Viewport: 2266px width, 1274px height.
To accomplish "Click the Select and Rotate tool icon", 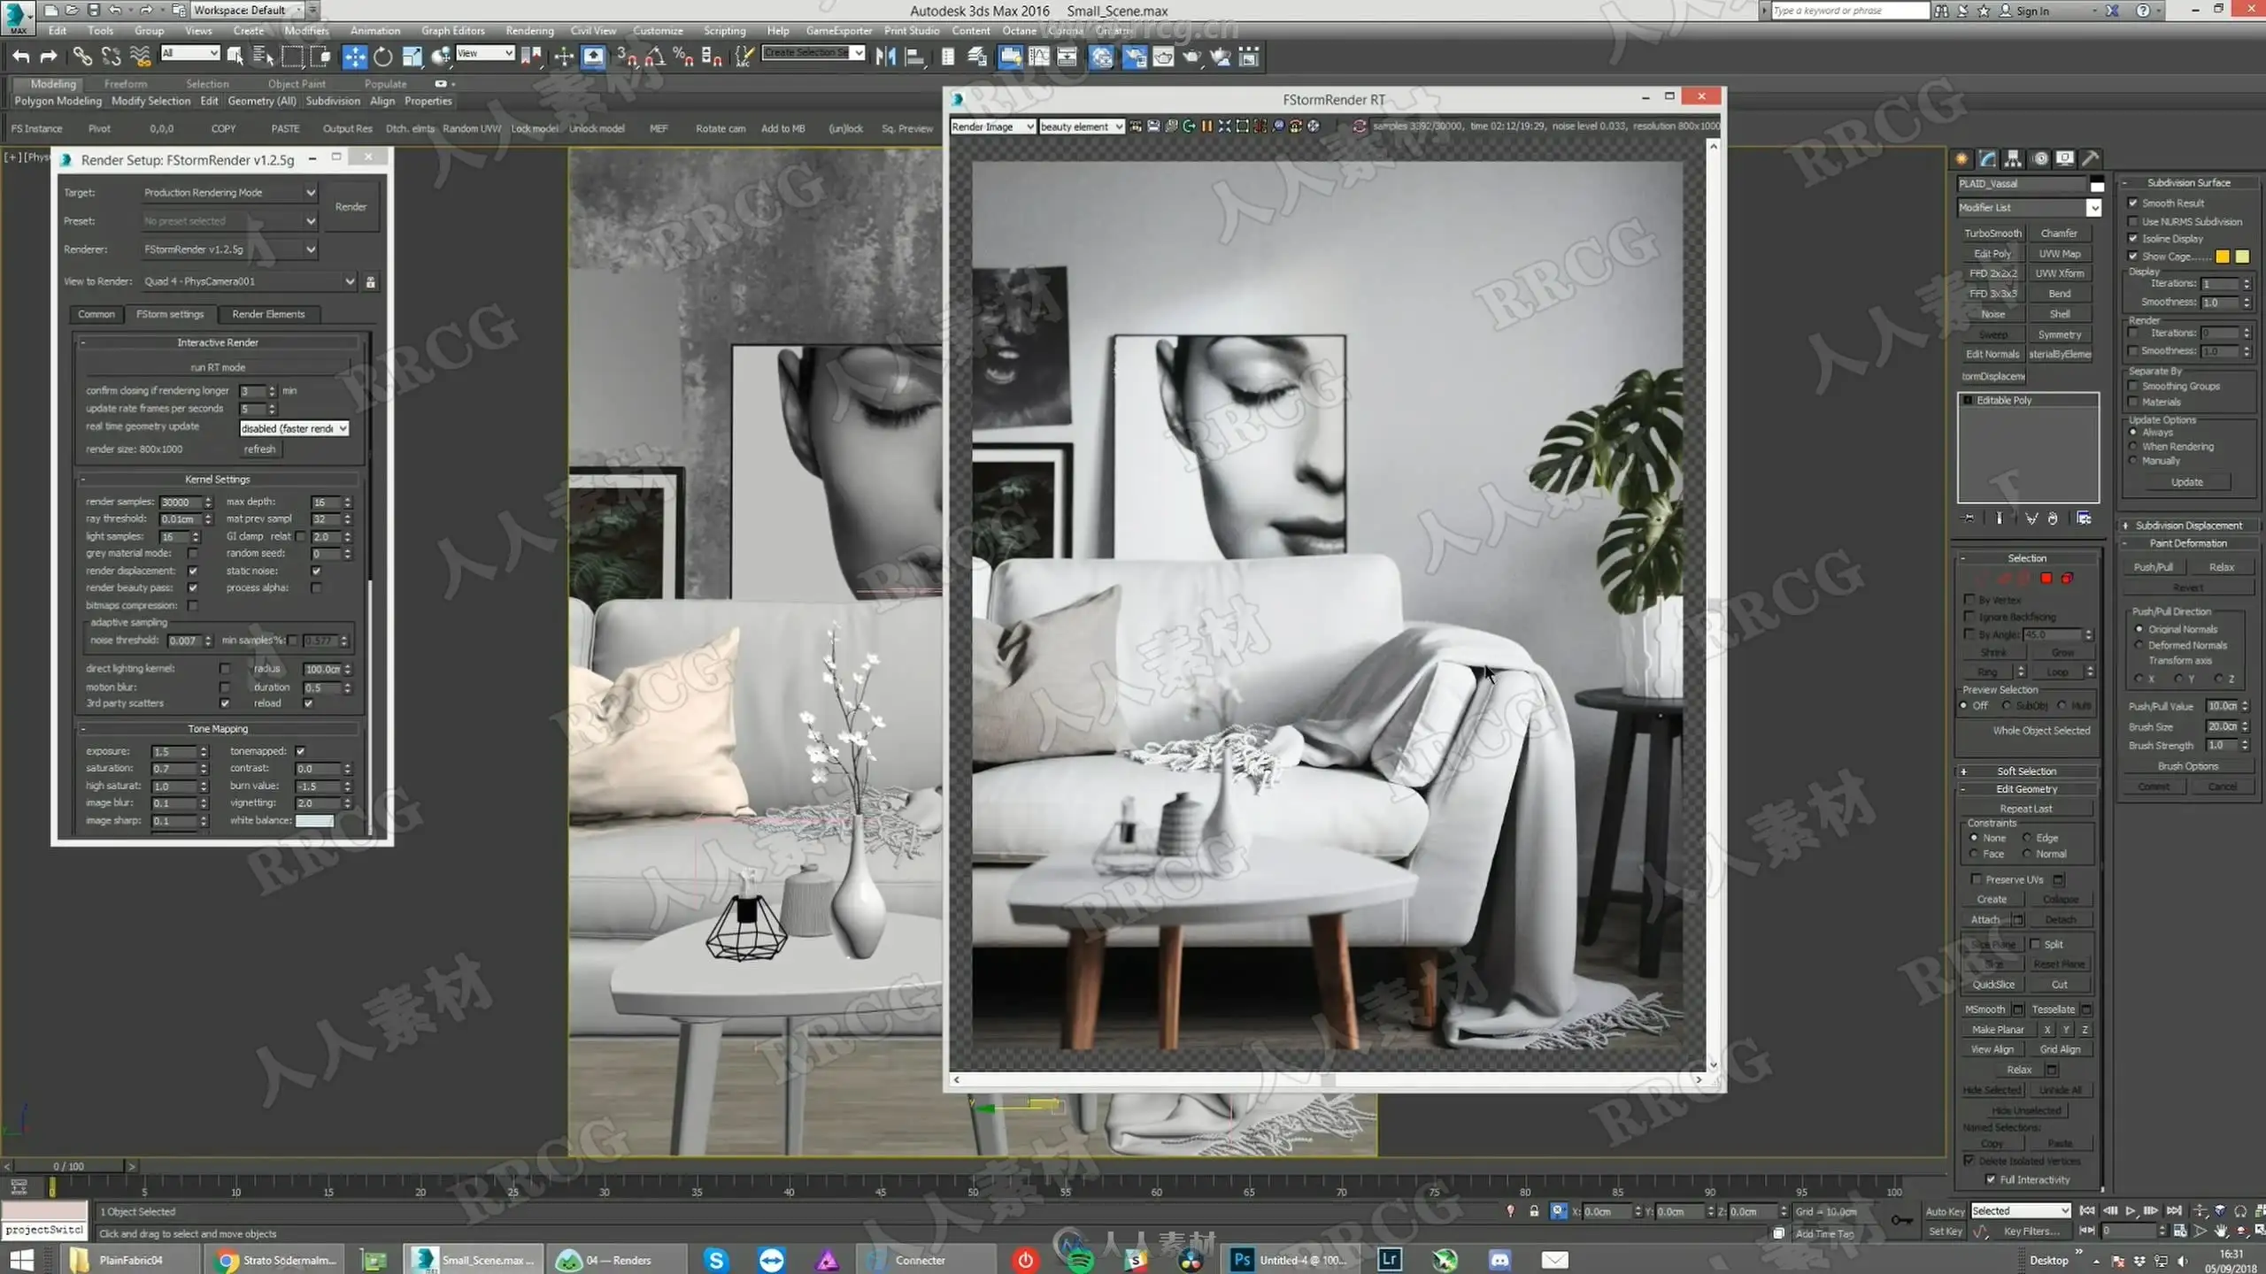I will pos(382,58).
